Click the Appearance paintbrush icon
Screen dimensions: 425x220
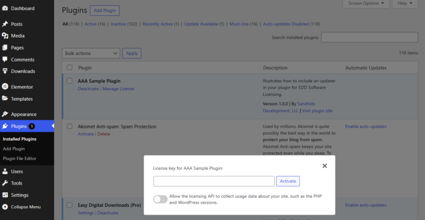(5, 114)
